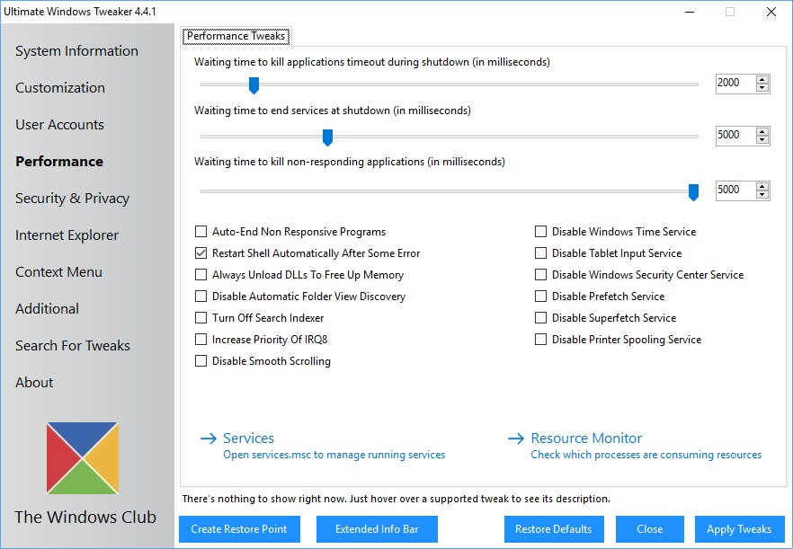Check Disable Windows Security Center Service

click(x=540, y=275)
